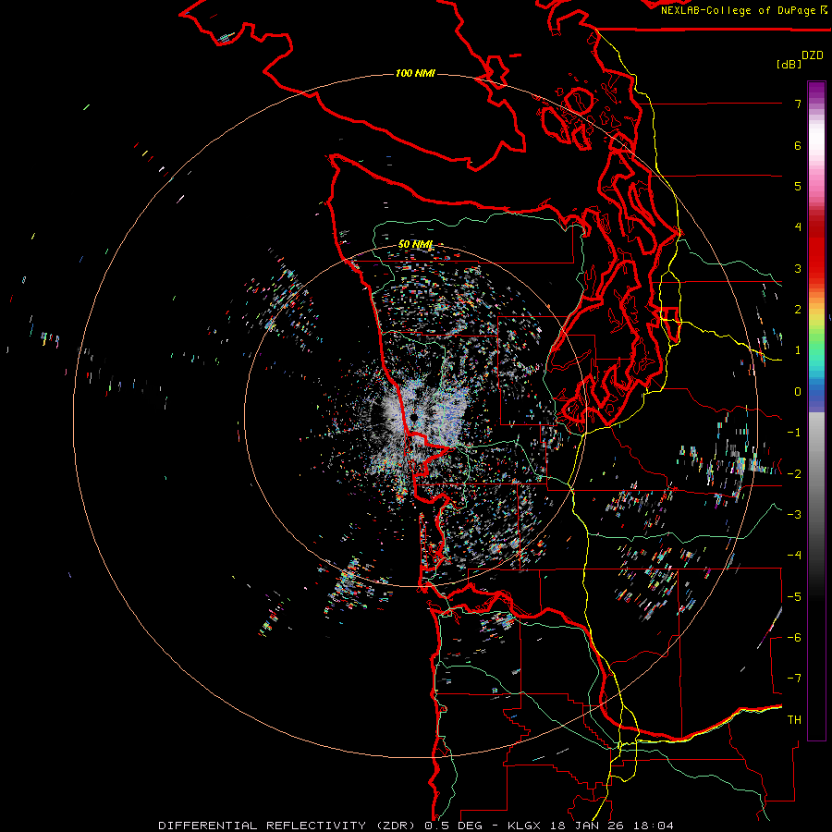Click the NEXLAB-College of DuPage label

(x=738, y=10)
